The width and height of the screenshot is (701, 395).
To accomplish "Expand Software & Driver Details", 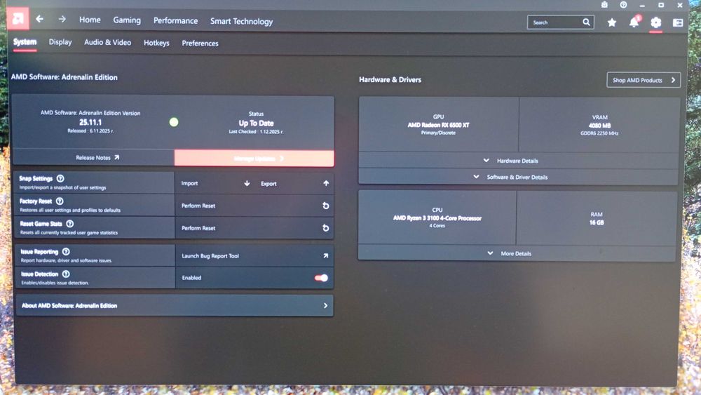I will click(x=518, y=177).
